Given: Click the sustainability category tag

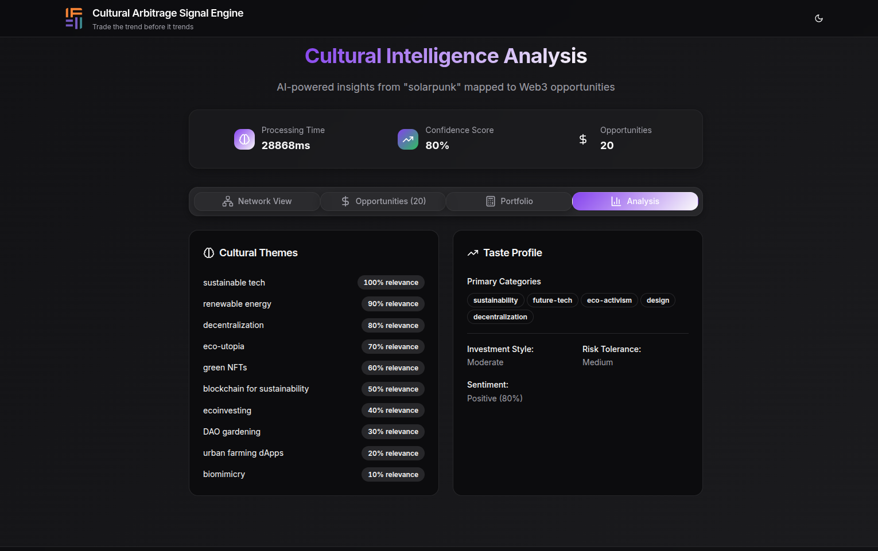Looking at the screenshot, I should 495,300.
